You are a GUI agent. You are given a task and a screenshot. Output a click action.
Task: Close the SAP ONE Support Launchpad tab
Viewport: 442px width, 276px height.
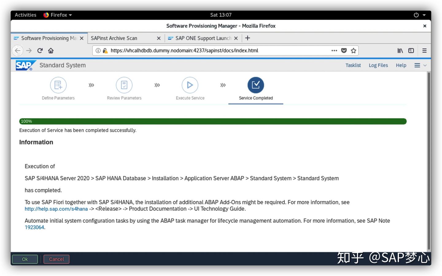click(x=236, y=38)
